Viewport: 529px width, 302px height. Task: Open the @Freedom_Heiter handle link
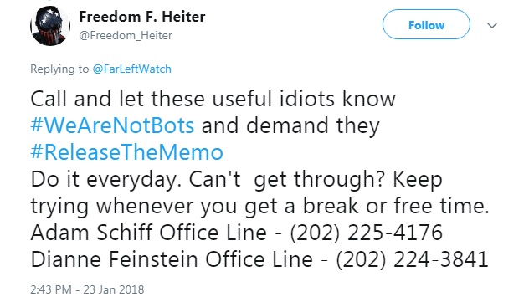point(126,35)
